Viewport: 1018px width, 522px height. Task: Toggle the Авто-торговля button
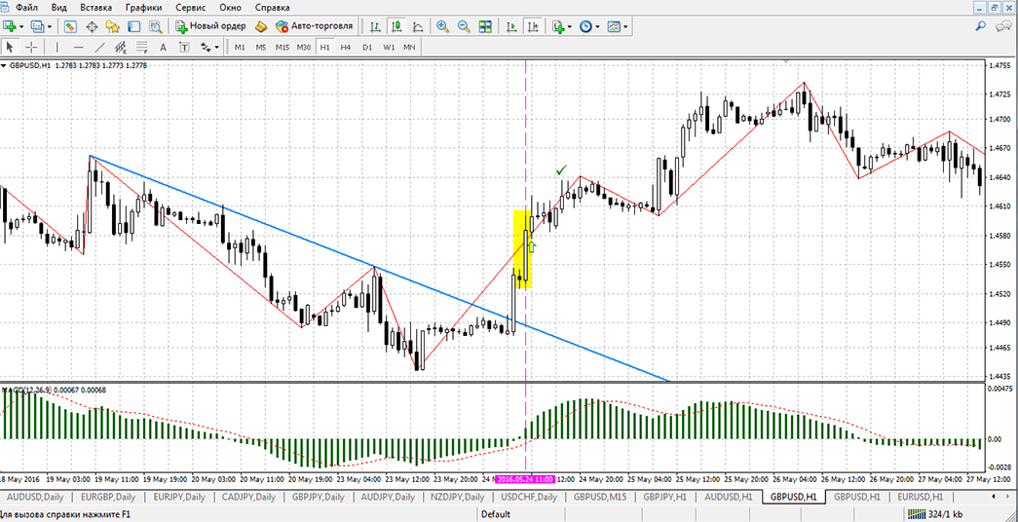[315, 26]
